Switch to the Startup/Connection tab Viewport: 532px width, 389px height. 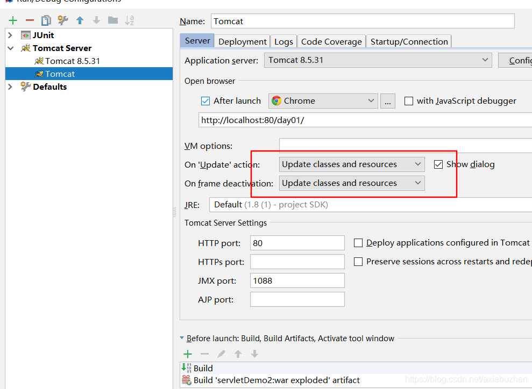(409, 41)
